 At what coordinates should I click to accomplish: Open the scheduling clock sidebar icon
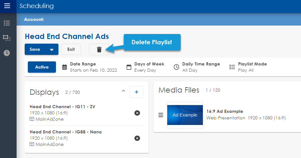click(7, 53)
